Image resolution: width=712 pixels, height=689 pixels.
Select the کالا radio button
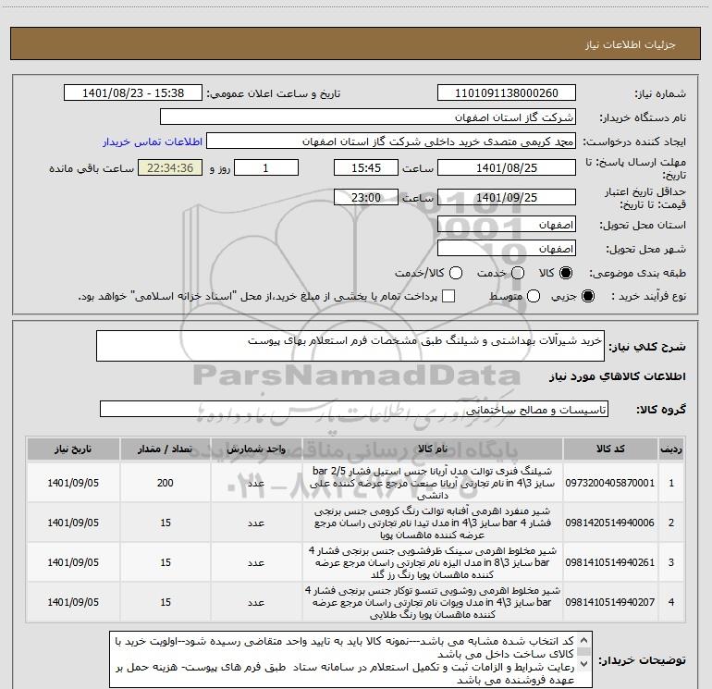566,273
